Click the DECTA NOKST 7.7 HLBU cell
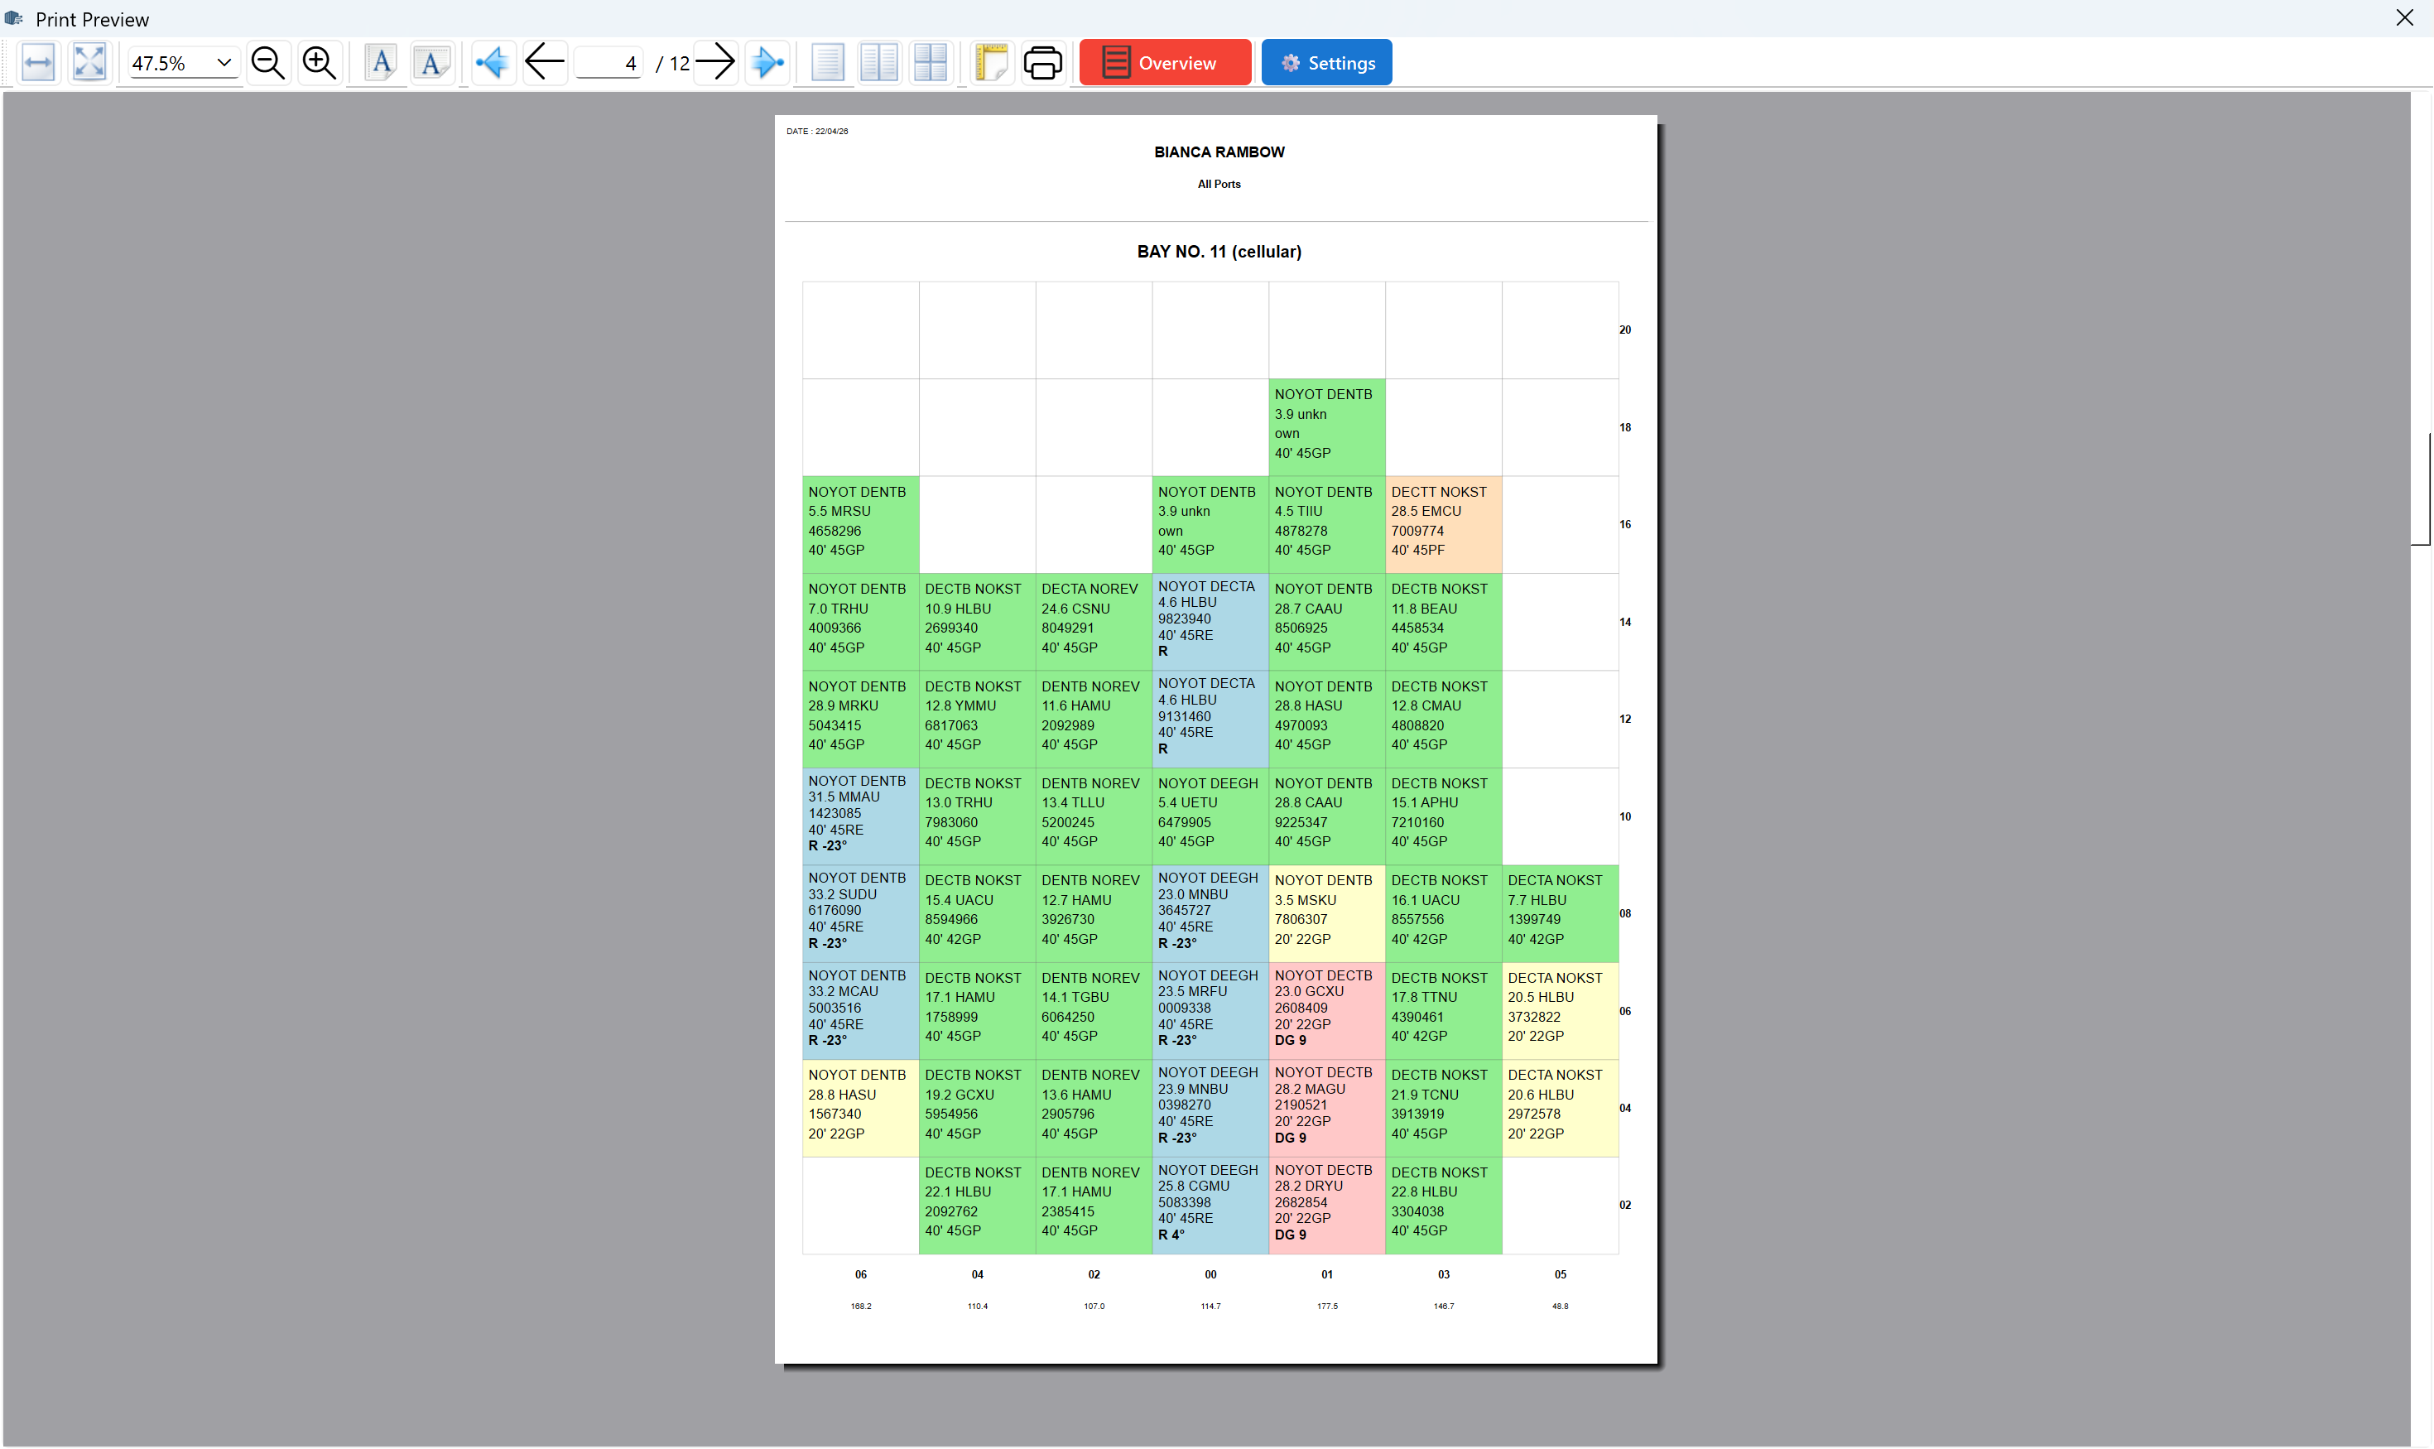Viewport: 2434px width, 1449px height. click(x=1561, y=914)
